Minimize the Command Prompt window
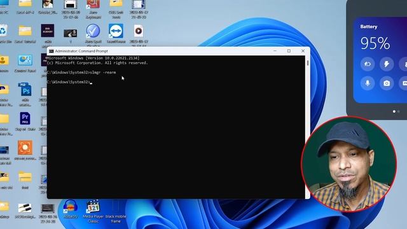 click(x=275, y=51)
